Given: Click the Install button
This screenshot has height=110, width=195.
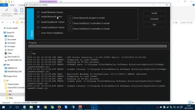Looking at the screenshot, I should [x=154, y=13].
